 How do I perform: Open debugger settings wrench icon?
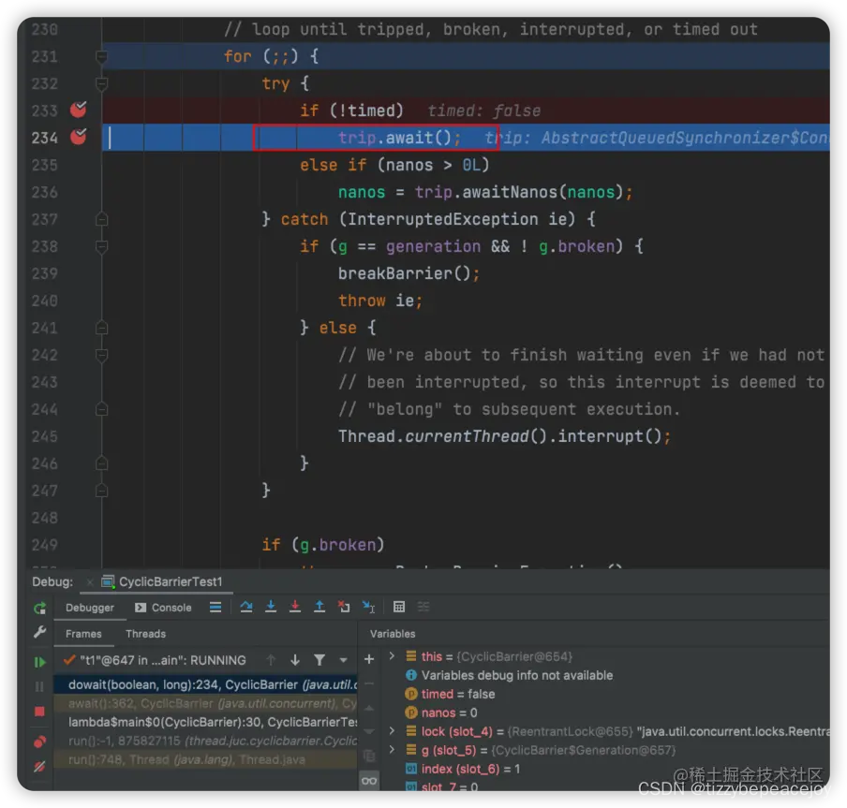click(39, 632)
